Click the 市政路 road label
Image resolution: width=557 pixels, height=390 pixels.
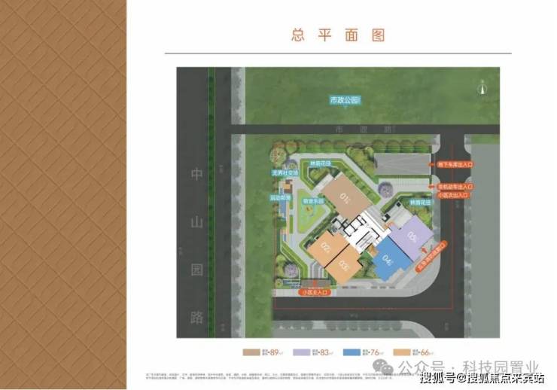click(364, 129)
